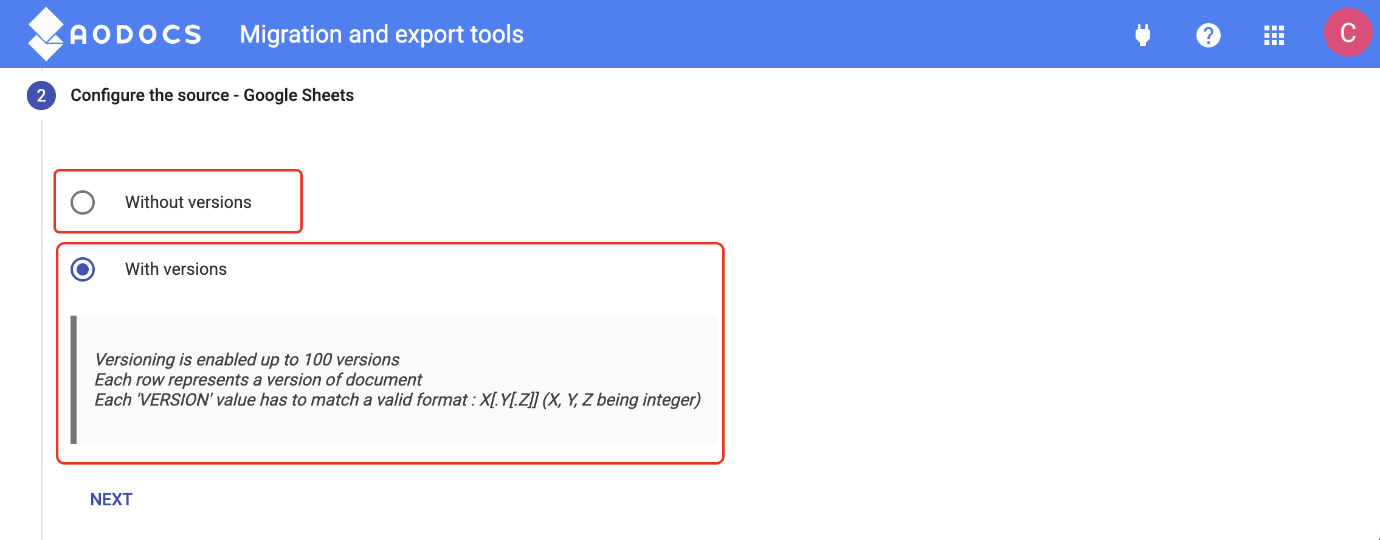Click the vertical stepper line below step 2
This screenshot has width=1380, height=540.
click(42, 330)
